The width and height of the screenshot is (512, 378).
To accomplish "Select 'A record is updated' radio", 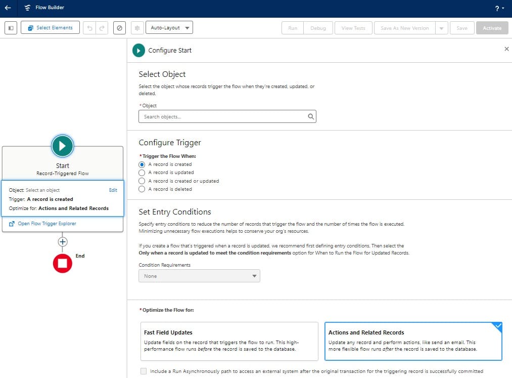I will click(x=142, y=173).
